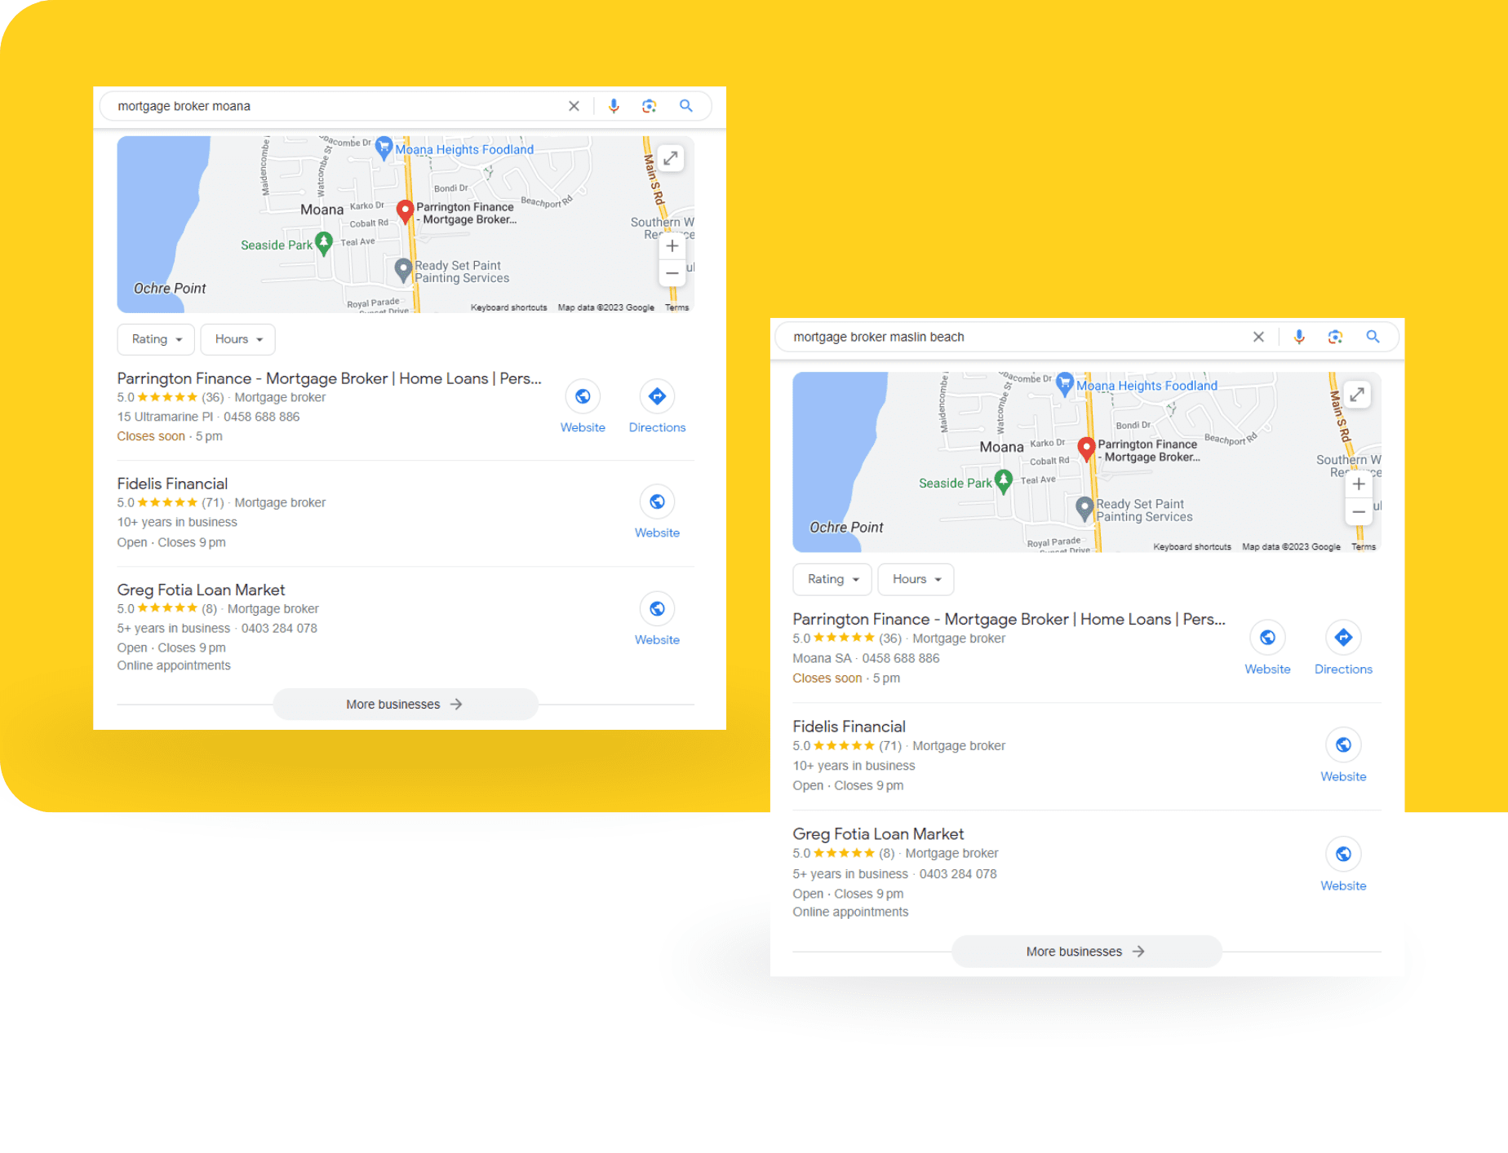Click Moana Heights Foodland marker on moana map
The width and height of the screenshot is (1508, 1153).
tap(384, 148)
